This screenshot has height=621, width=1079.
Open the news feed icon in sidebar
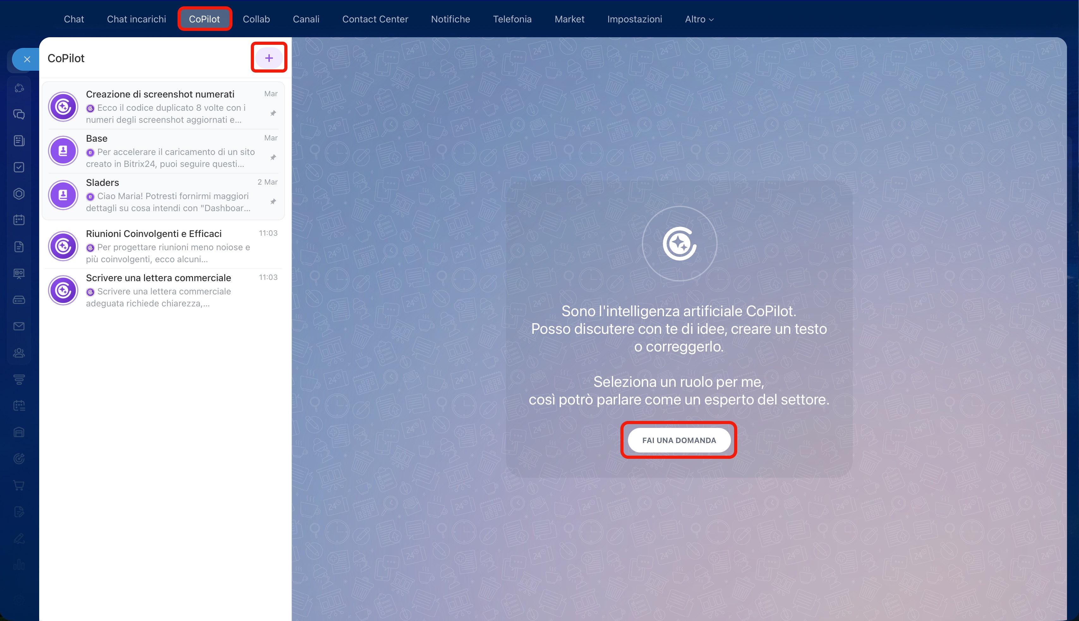coord(19,141)
